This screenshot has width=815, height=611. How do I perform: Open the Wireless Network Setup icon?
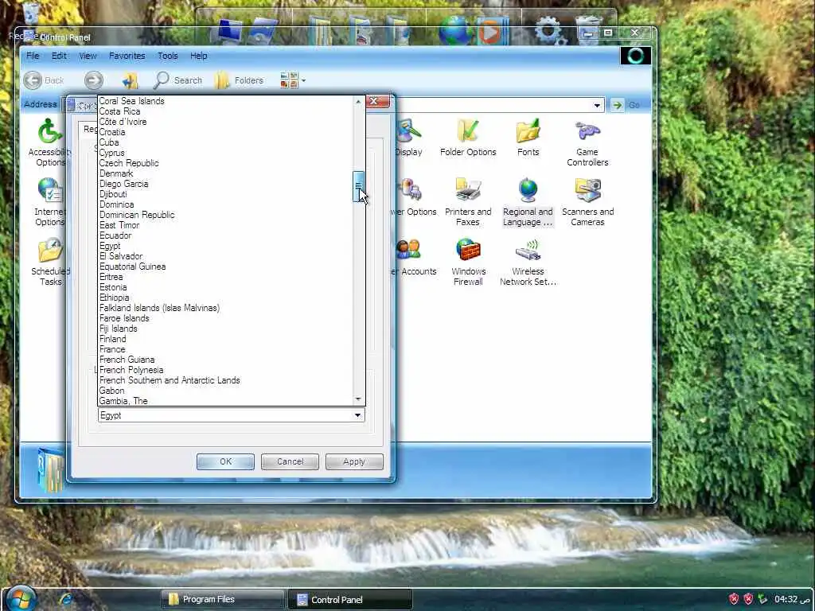[x=528, y=261]
